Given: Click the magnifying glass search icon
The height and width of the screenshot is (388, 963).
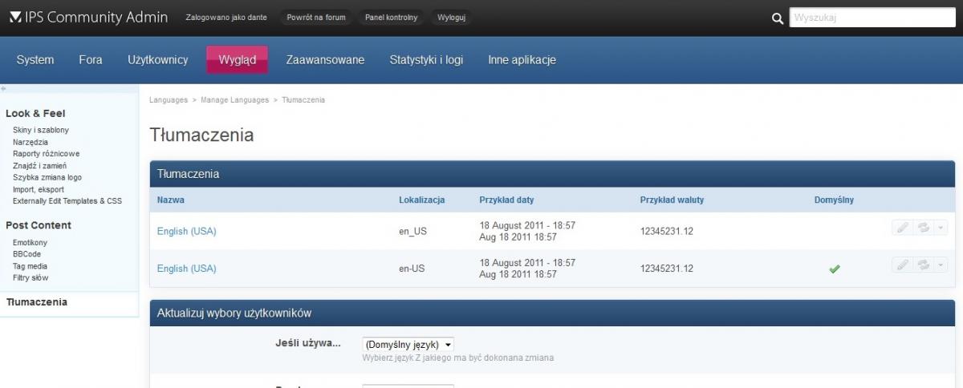Looking at the screenshot, I should pyautogui.click(x=777, y=18).
